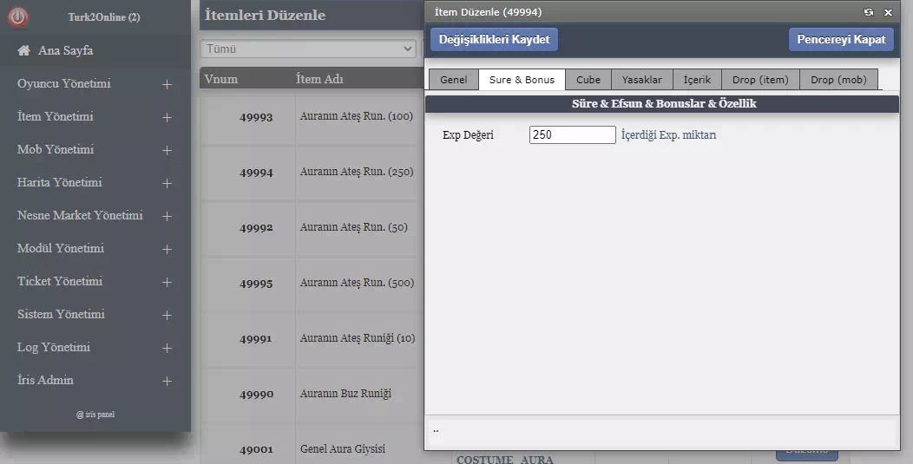
Task: Expand Oyuncu Yönetimi with plus icon
Action: (x=167, y=85)
